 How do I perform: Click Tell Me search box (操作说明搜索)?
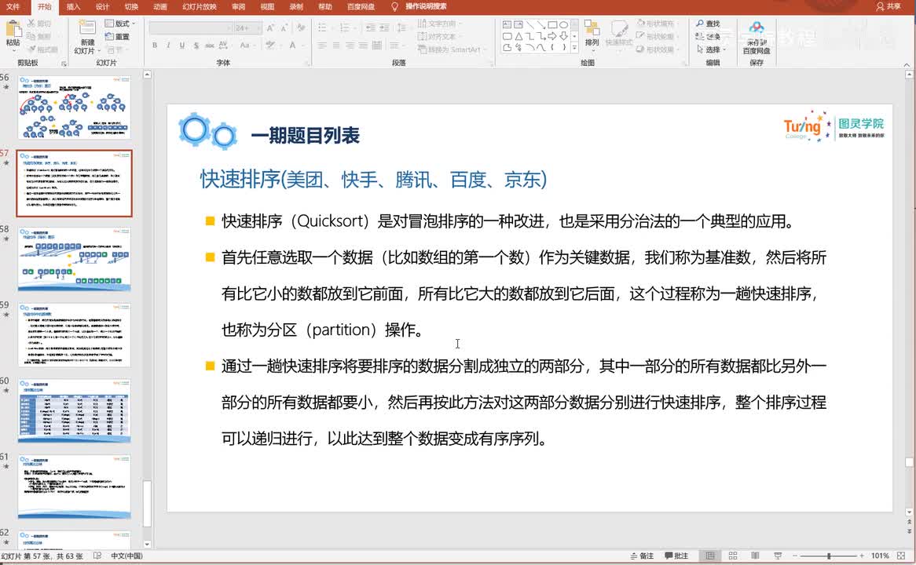pyautogui.click(x=426, y=6)
